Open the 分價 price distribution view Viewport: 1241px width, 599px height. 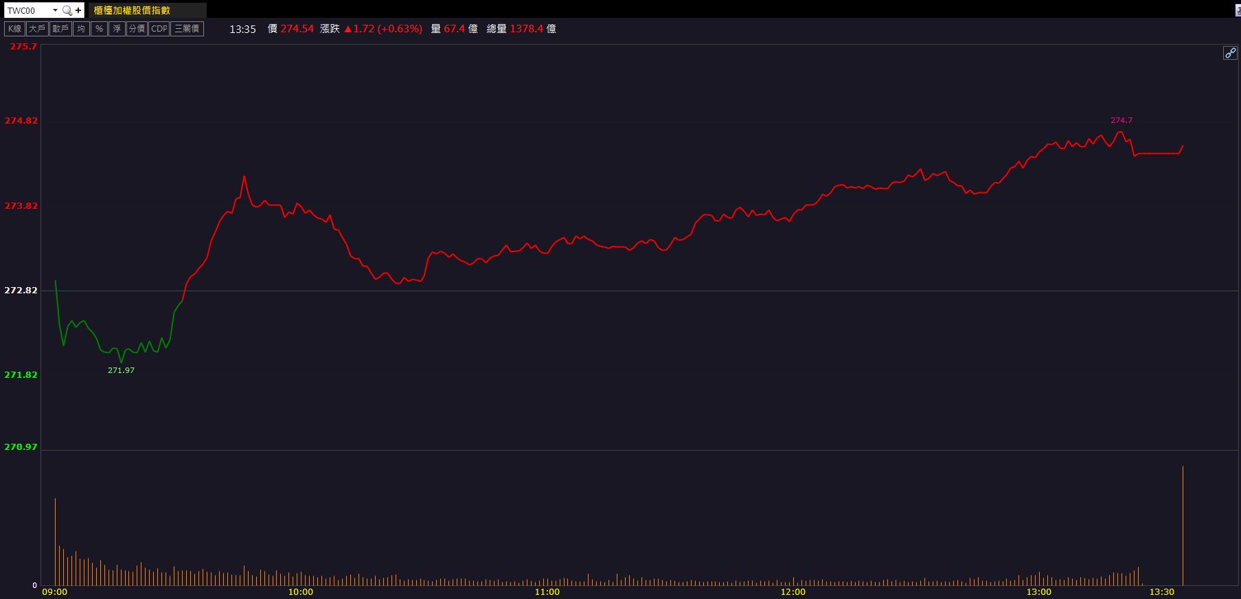point(137,29)
